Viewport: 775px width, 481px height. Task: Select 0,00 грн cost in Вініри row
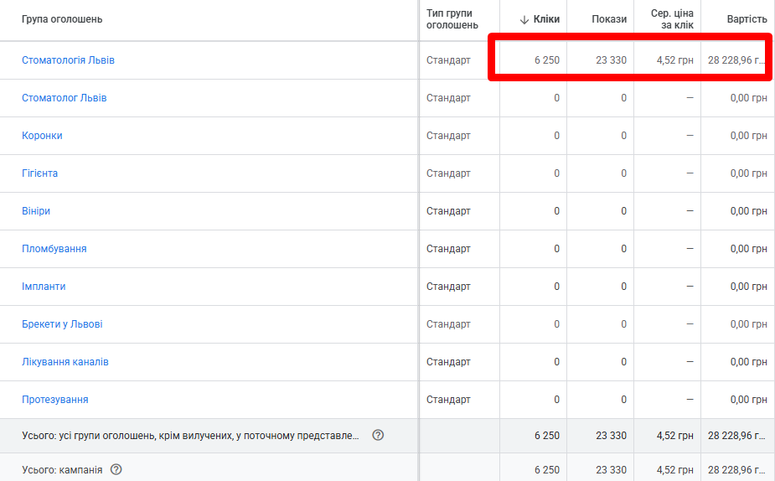749,211
